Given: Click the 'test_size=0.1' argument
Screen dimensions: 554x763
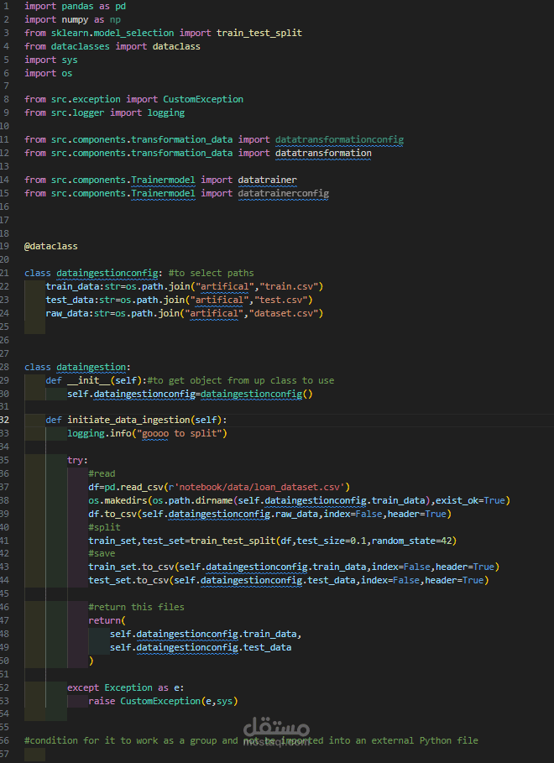Looking at the screenshot, I should point(331,541).
